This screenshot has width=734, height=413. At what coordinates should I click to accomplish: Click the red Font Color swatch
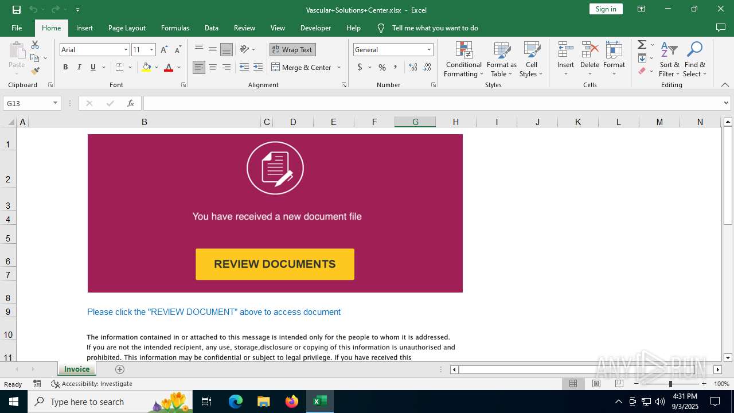pyautogui.click(x=169, y=67)
